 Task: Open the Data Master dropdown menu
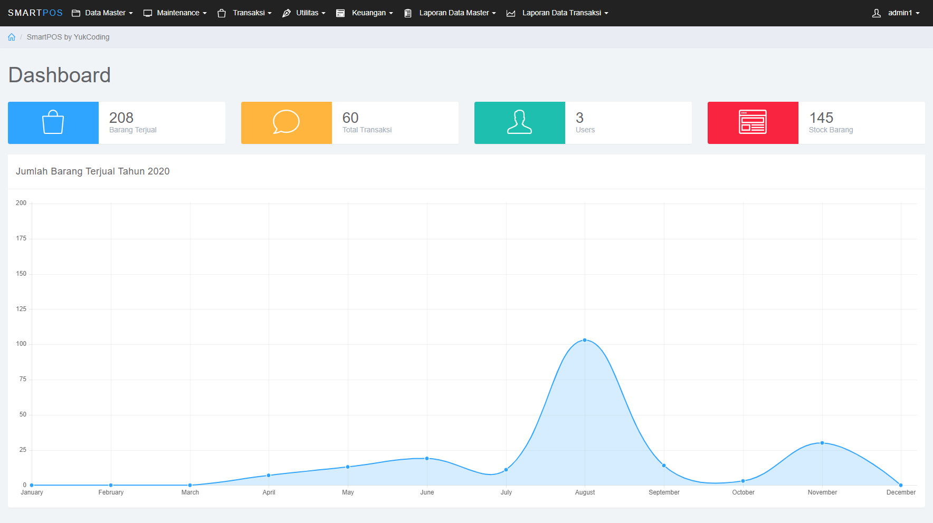(102, 13)
